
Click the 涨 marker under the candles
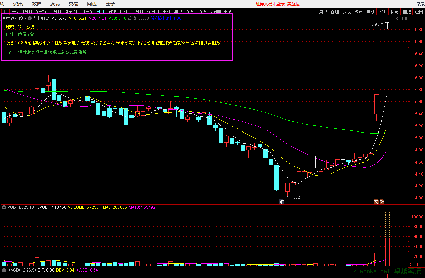(382, 201)
